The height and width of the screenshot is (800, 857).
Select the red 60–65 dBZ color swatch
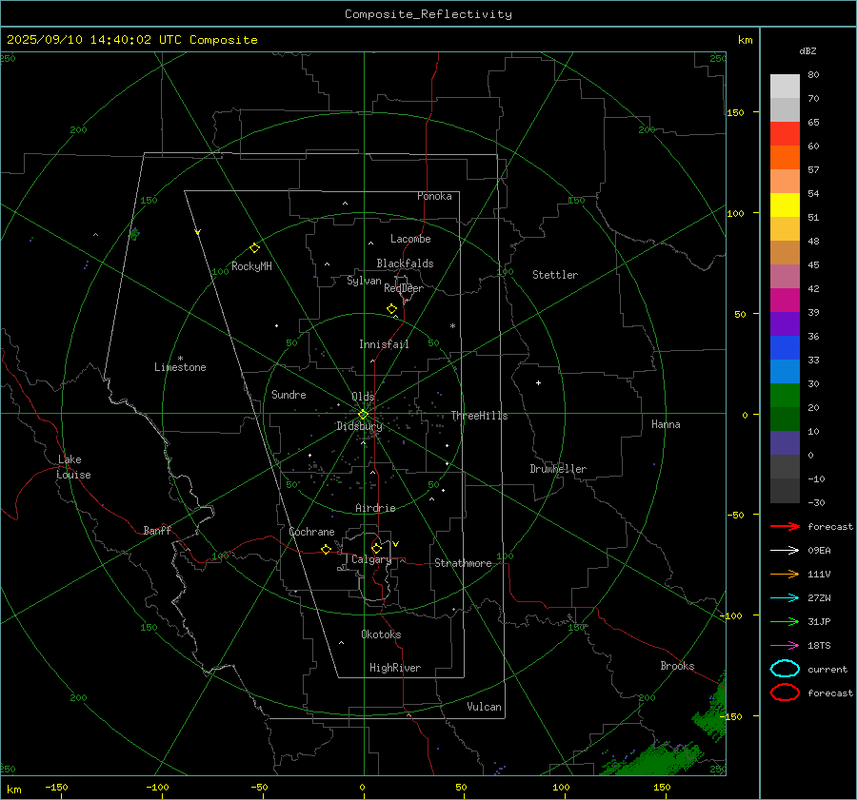tap(785, 134)
